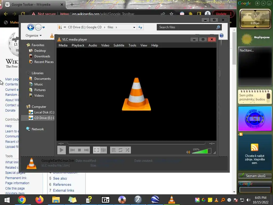Open VLC Help menu
273x205 pixels.
coord(155,45)
